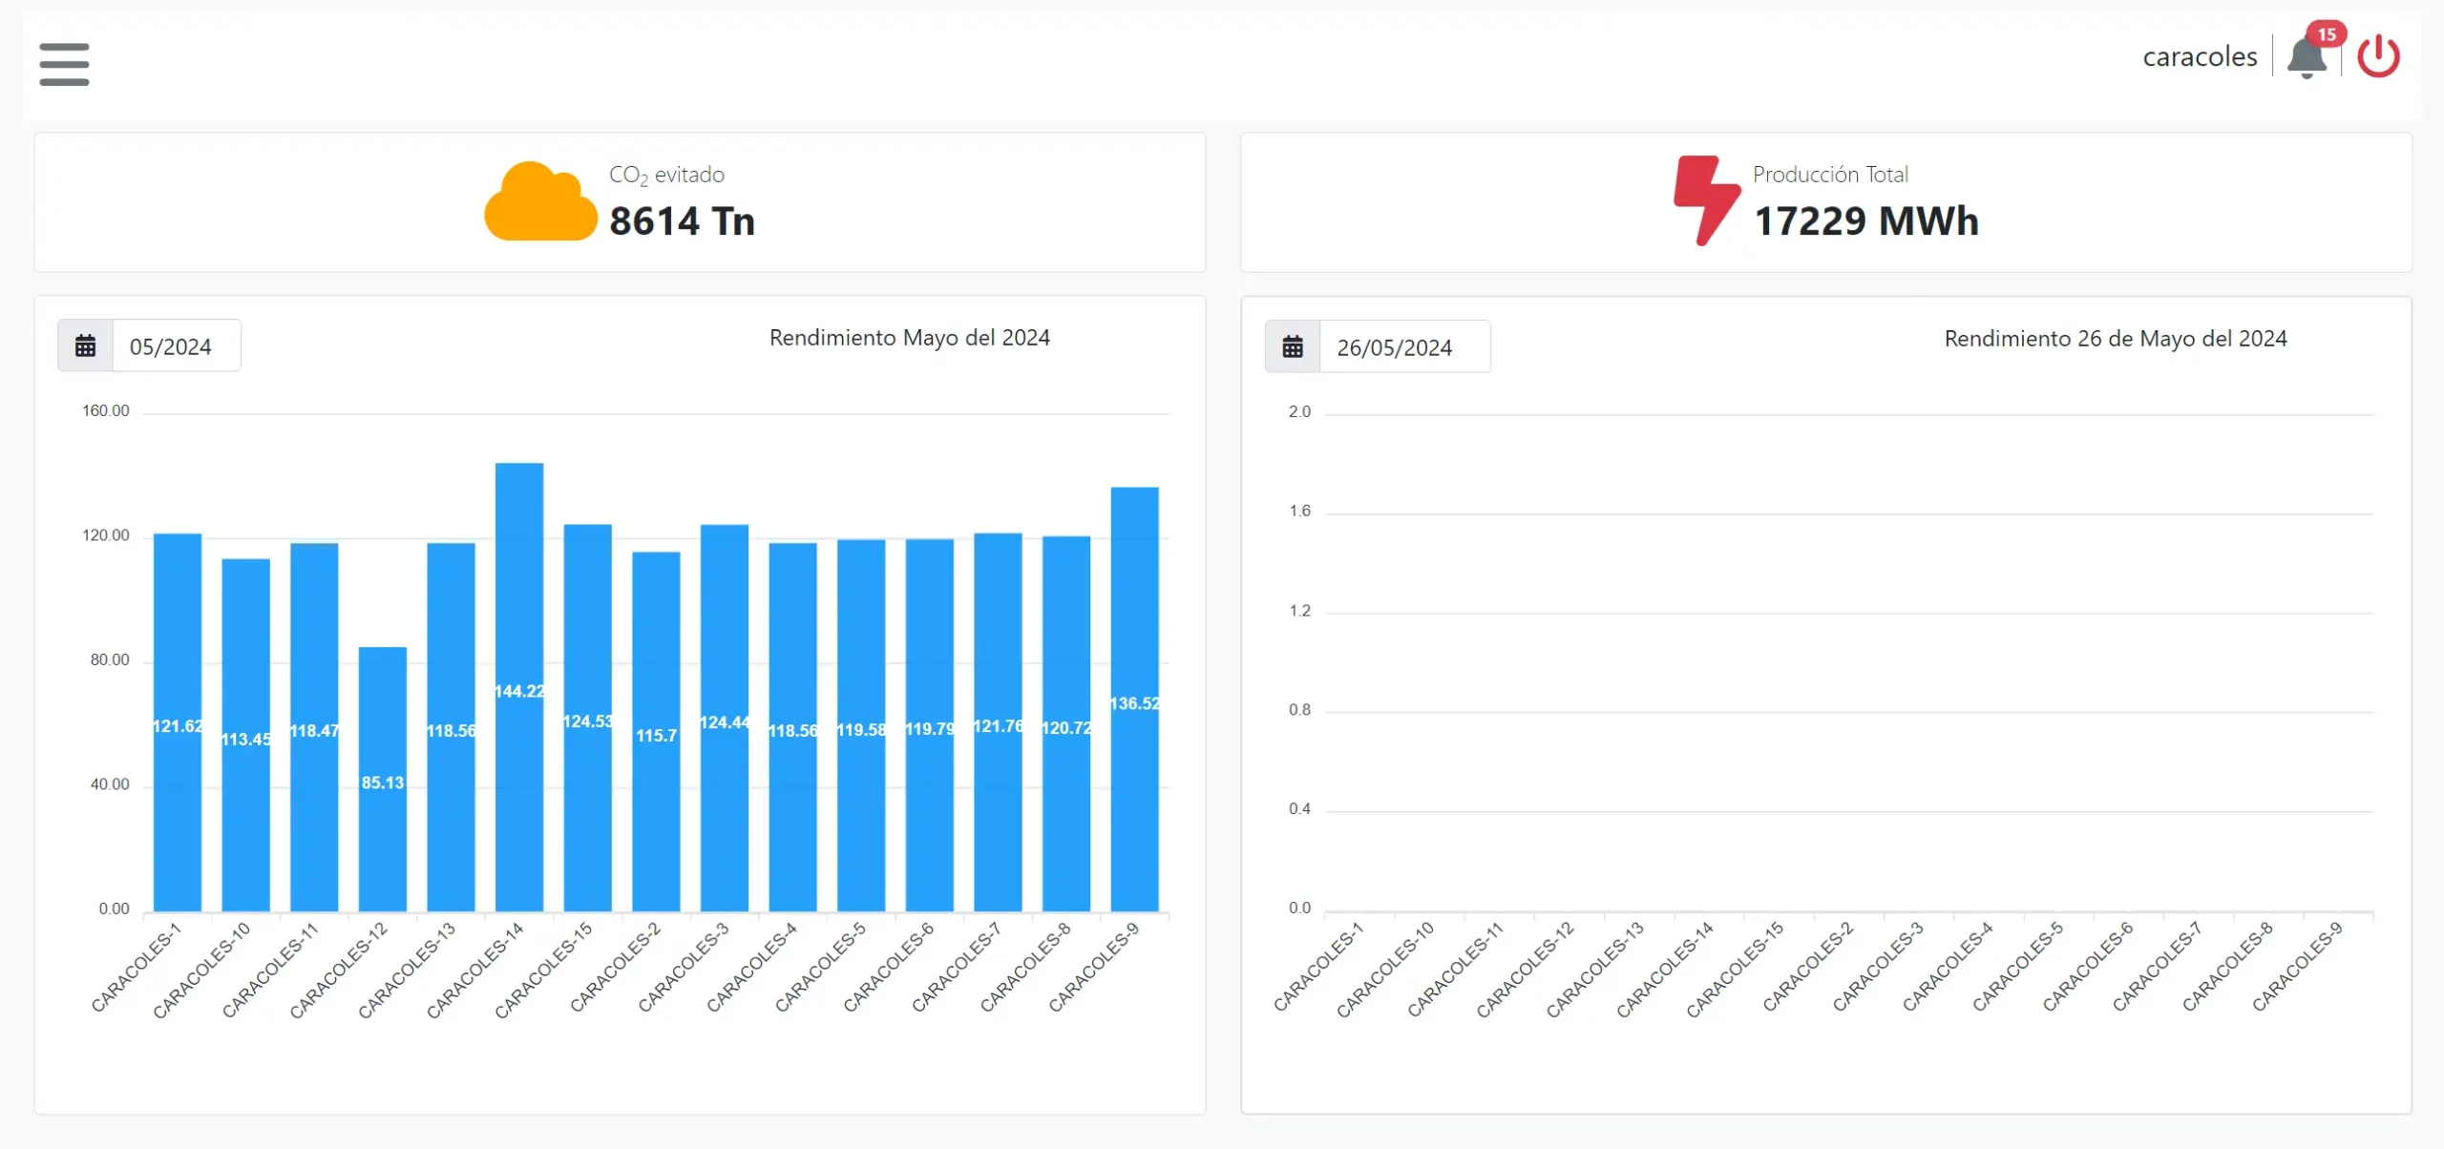Click the CARACOLES-10 bar showing 113.45
The height and width of the screenshot is (1149, 2444).
tap(246, 735)
